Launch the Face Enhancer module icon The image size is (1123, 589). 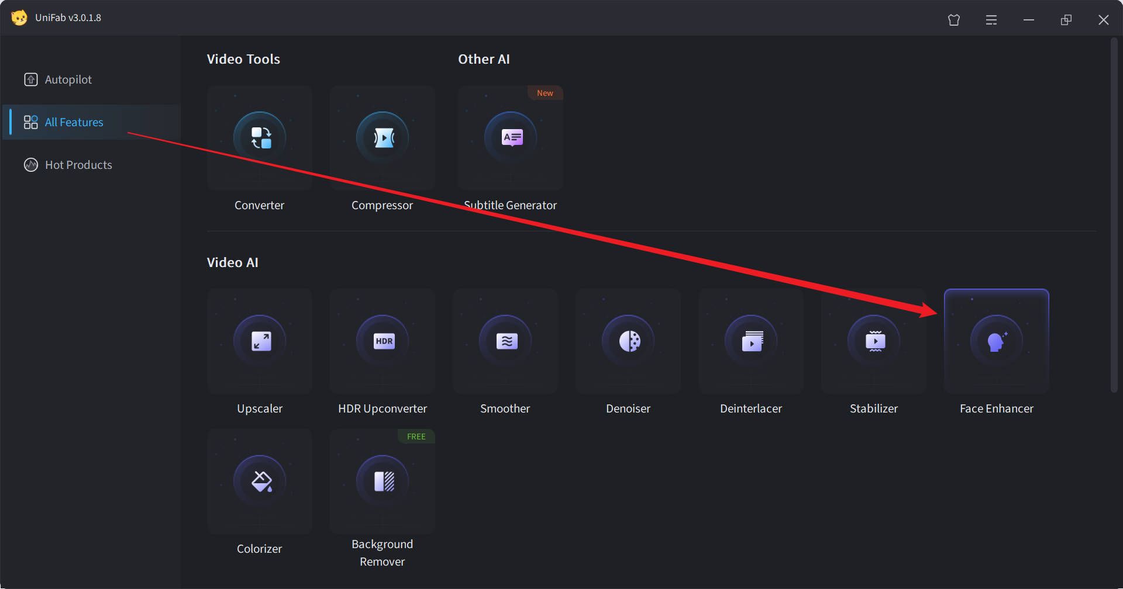(997, 341)
